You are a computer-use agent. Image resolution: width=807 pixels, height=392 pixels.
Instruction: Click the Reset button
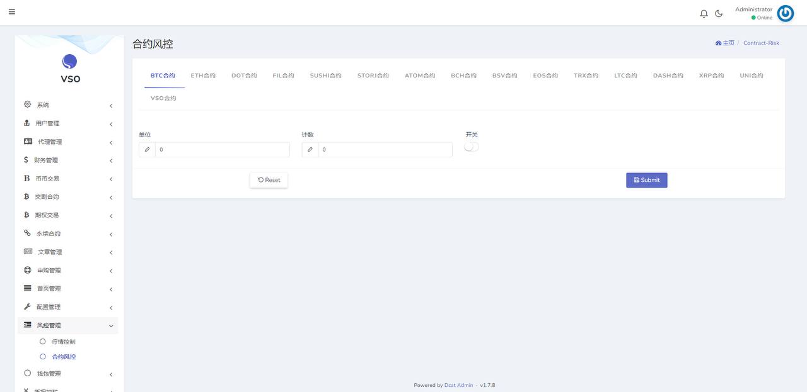coord(269,180)
